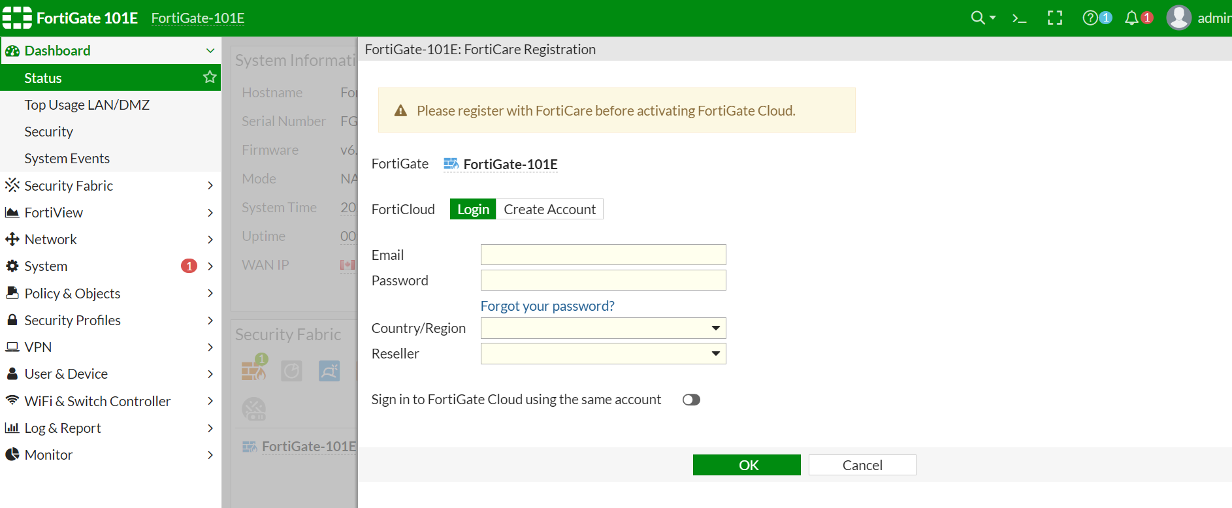Click the OK button
Viewport: 1232px width, 508px height.
click(747, 465)
